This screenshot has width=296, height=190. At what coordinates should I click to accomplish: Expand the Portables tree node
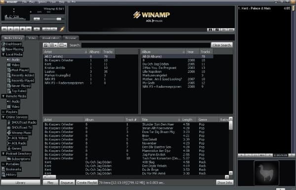(3, 164)
